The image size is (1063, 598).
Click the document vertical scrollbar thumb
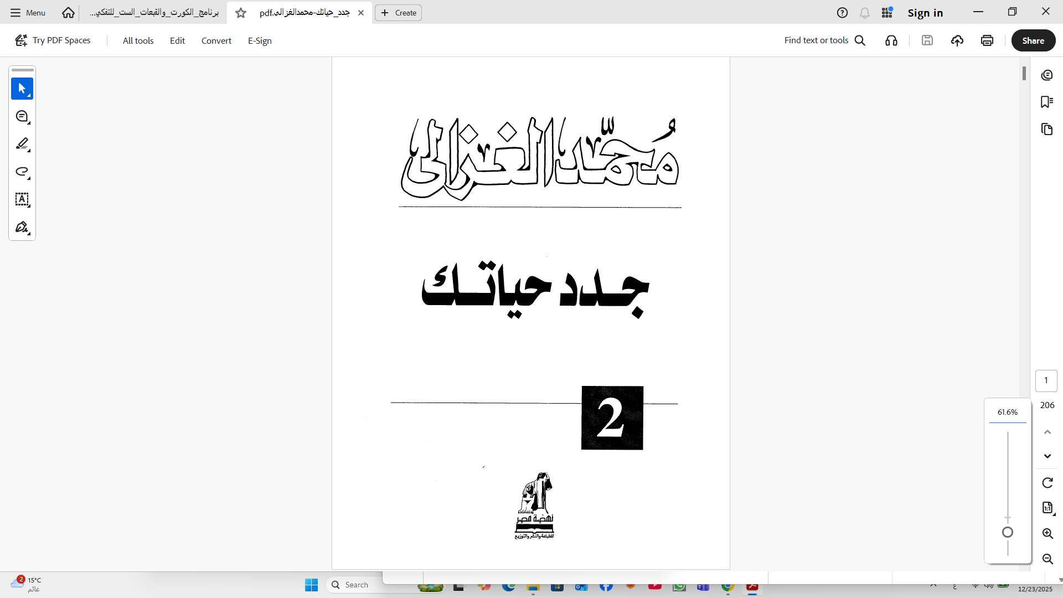point(1024,73)
